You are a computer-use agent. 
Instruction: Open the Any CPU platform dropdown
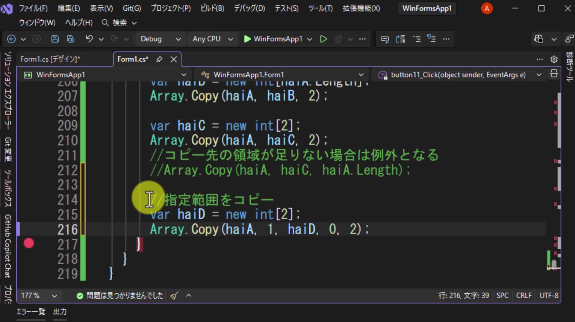pos(213,39)
